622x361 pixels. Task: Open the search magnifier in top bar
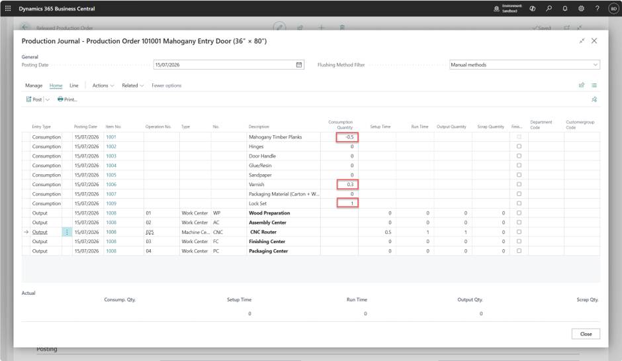pyautogui.click(x=549, y=9)
